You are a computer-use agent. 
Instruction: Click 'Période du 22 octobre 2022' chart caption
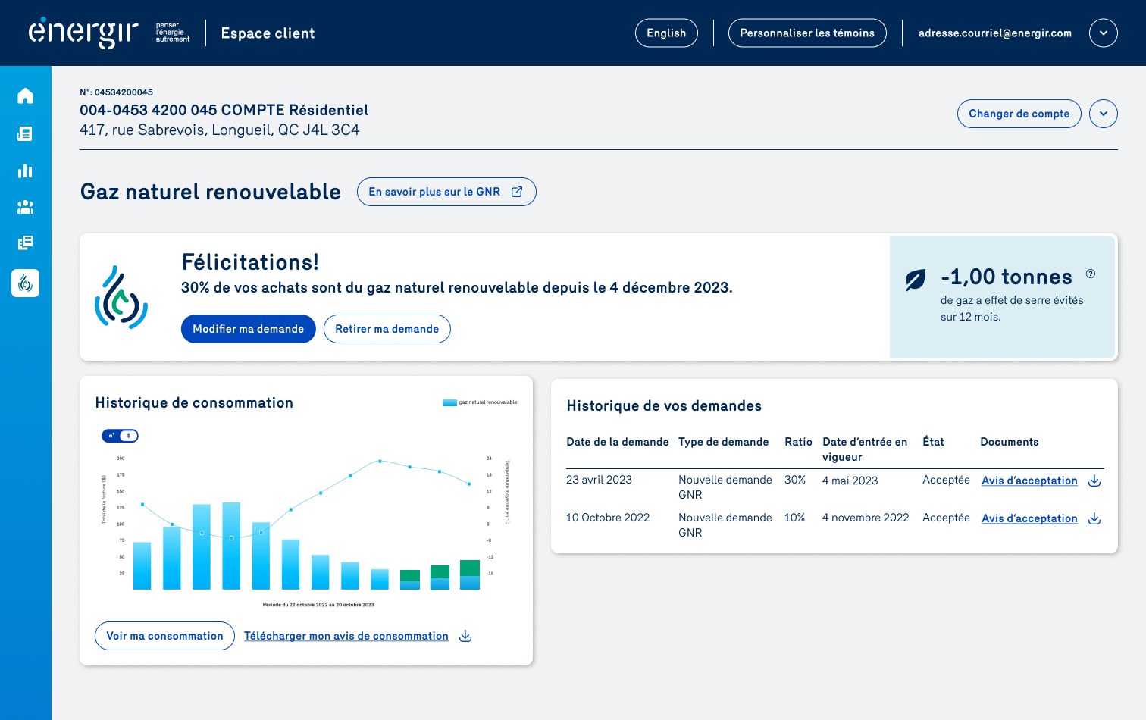[318, 605]
